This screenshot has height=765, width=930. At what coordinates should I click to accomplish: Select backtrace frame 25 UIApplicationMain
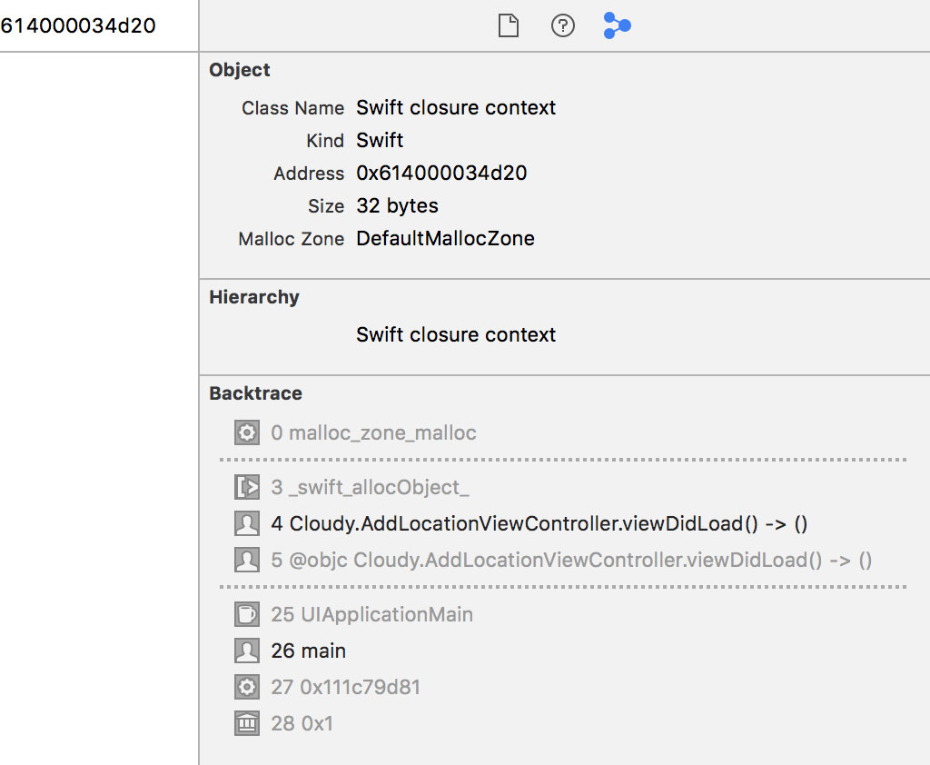(381, 614)
